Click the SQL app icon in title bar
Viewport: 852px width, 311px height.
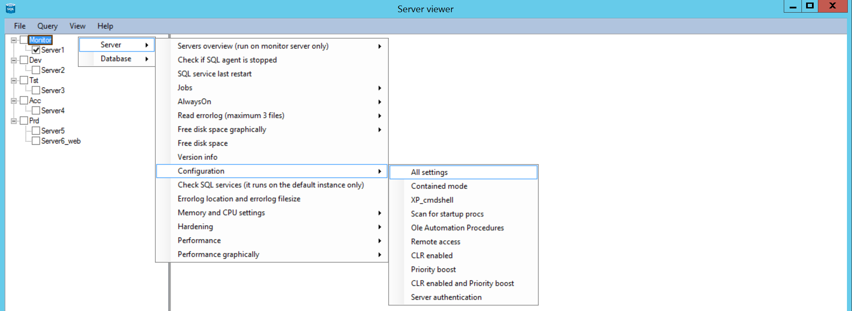point(11,8)
